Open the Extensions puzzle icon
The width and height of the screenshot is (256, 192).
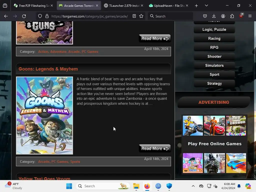pos(232,16)
